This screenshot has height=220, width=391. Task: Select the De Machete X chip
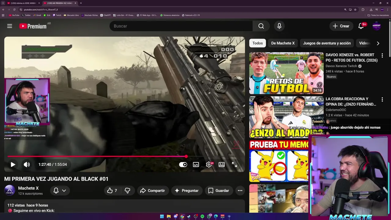coord(283,43)
